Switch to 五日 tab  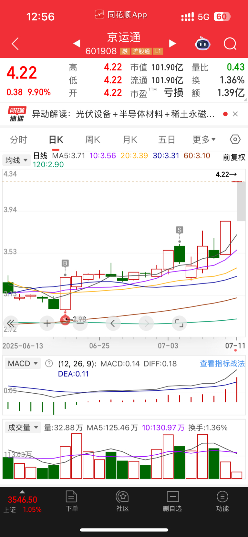tap(167, 139)
